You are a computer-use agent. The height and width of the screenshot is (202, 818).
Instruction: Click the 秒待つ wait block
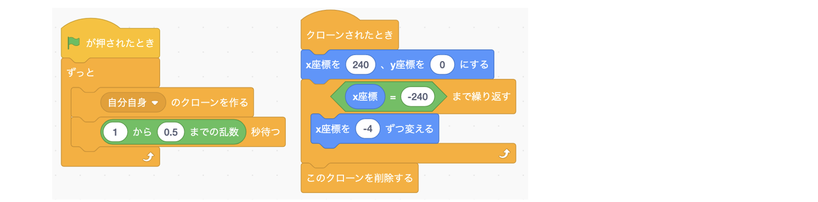click(265, 132)
